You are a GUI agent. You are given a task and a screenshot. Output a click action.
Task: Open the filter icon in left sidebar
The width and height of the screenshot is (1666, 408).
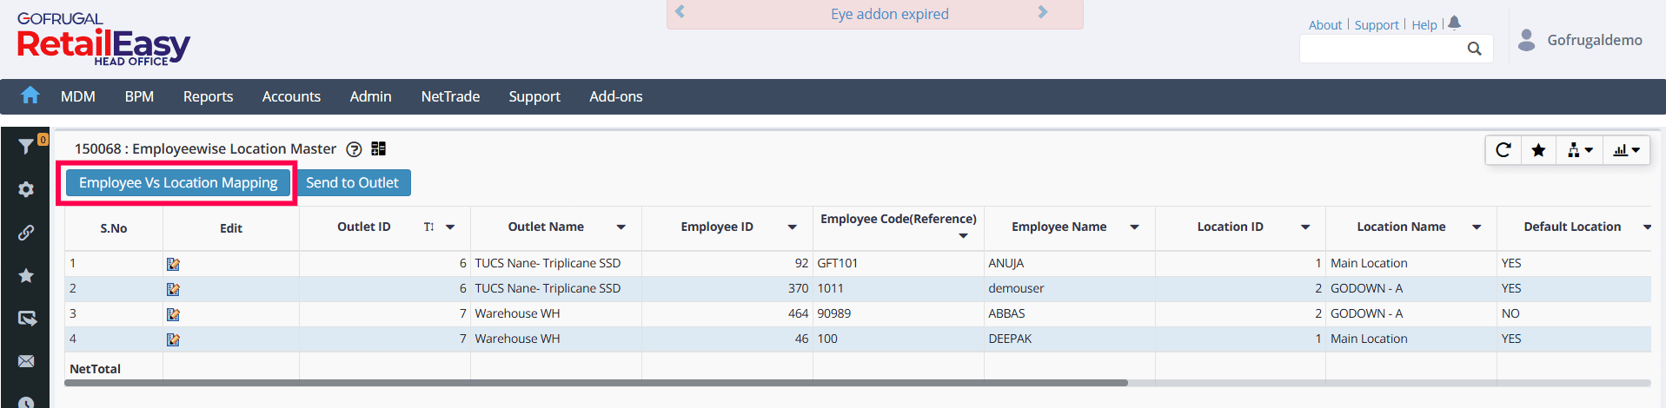point(26,147)
